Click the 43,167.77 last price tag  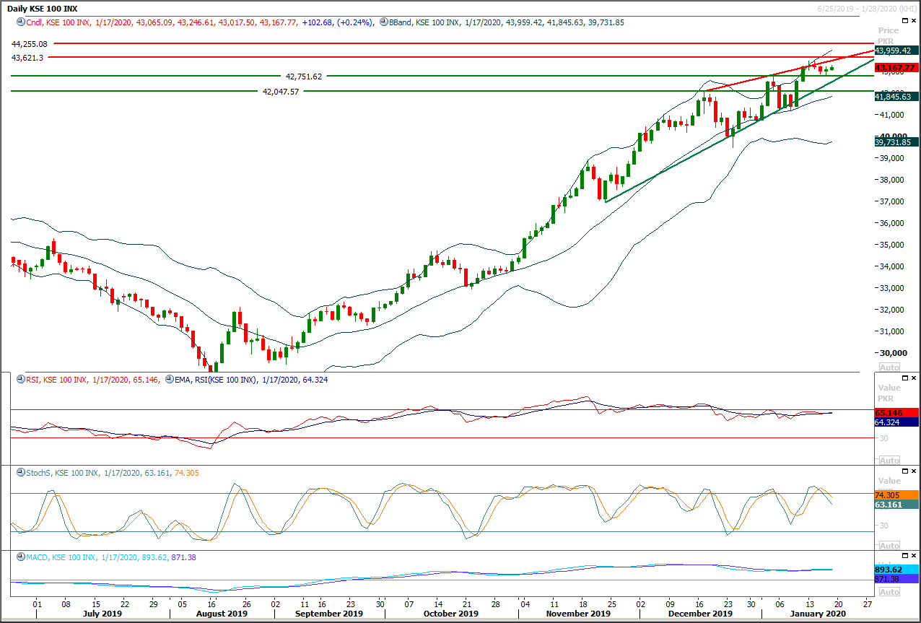[x=897, y=68]
